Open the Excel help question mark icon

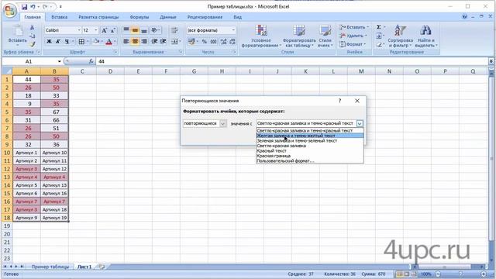tap(464, 17)
